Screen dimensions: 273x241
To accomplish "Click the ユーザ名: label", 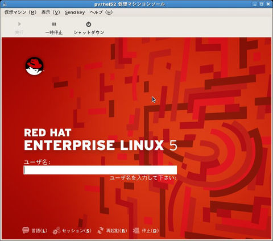I will pyautogui.click(x=37, y=162).
